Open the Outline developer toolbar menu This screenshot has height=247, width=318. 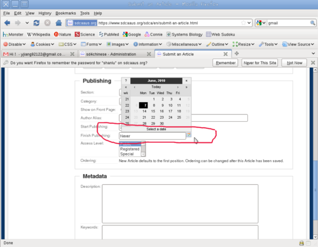[x=218, y=44]
